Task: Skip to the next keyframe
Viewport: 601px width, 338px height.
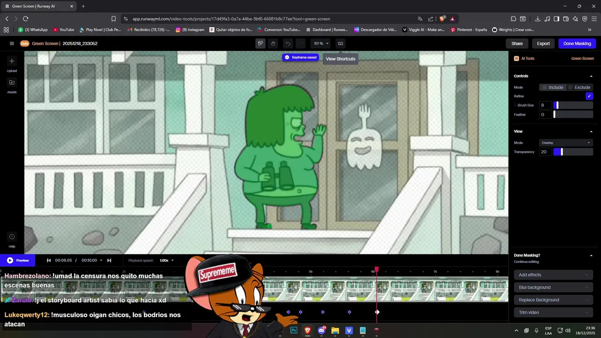Action: click(109, 261)
